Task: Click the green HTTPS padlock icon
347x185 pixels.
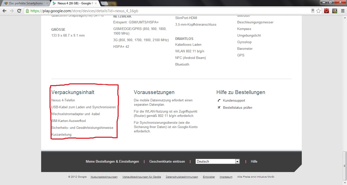Action: coord(27,11)
